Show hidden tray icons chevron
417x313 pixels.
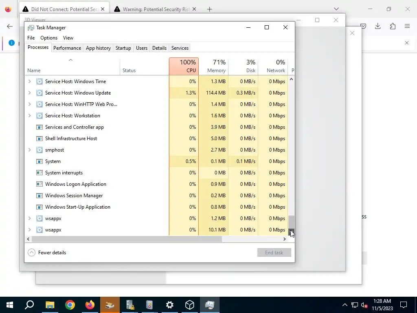tap(345, 305)
